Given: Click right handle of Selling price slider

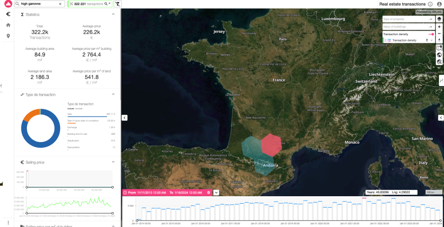Looking at the screenshot, I should coord(113,188).
